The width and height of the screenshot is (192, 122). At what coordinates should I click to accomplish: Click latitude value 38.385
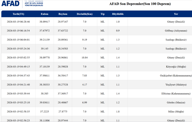pos(44,94)
